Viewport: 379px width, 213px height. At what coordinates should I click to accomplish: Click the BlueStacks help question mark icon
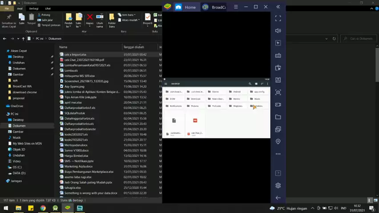coord(278,173)
